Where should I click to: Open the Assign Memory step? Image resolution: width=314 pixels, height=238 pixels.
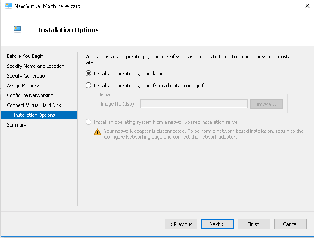[23, 86]
